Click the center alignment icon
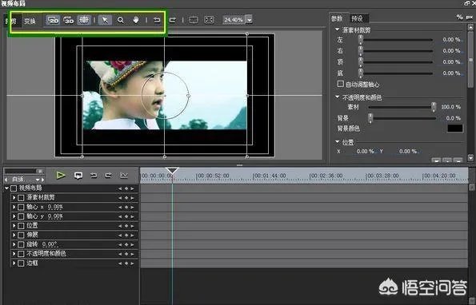This screenshot has height=305, width=476. (194, 20)
